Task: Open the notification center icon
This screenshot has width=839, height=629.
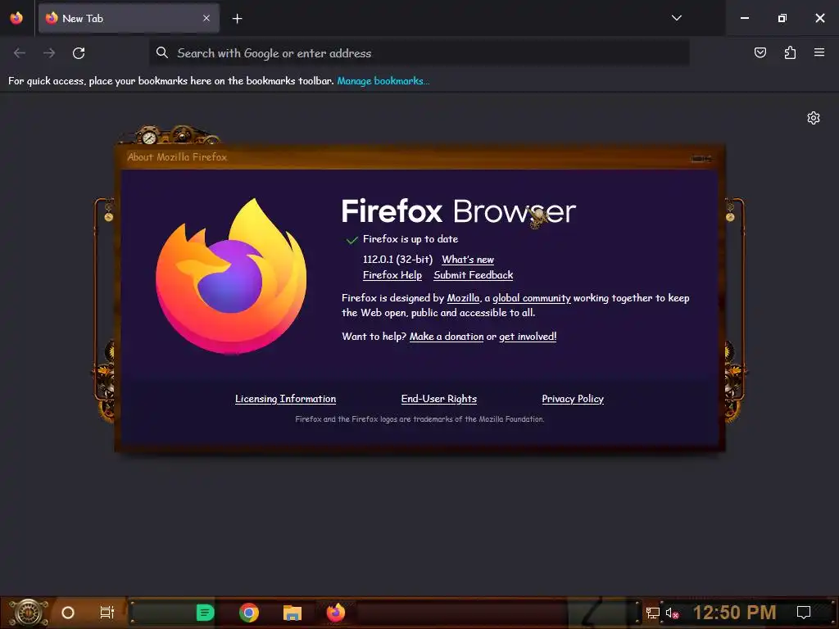Action: [x=804, y=613]
